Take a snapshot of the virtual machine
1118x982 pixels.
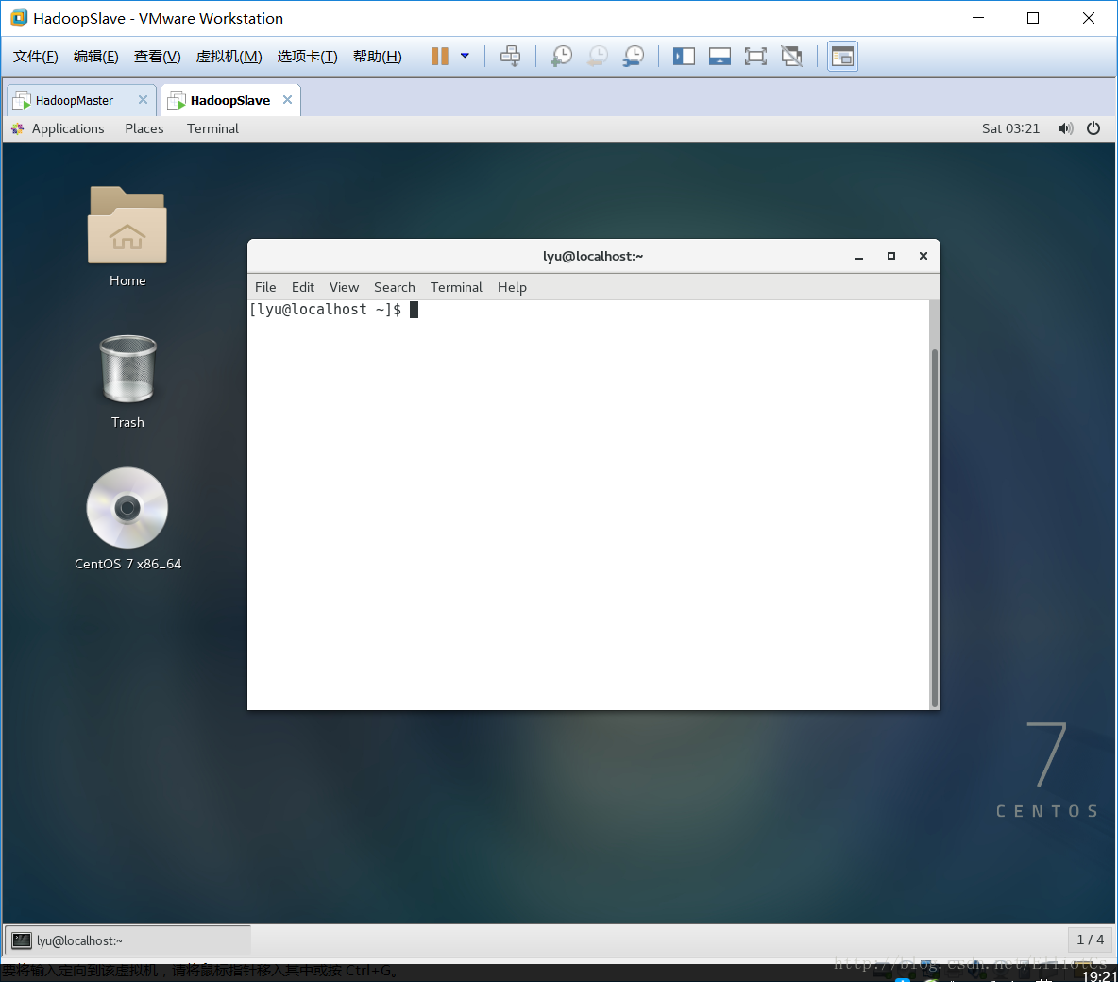pos(562,57)
